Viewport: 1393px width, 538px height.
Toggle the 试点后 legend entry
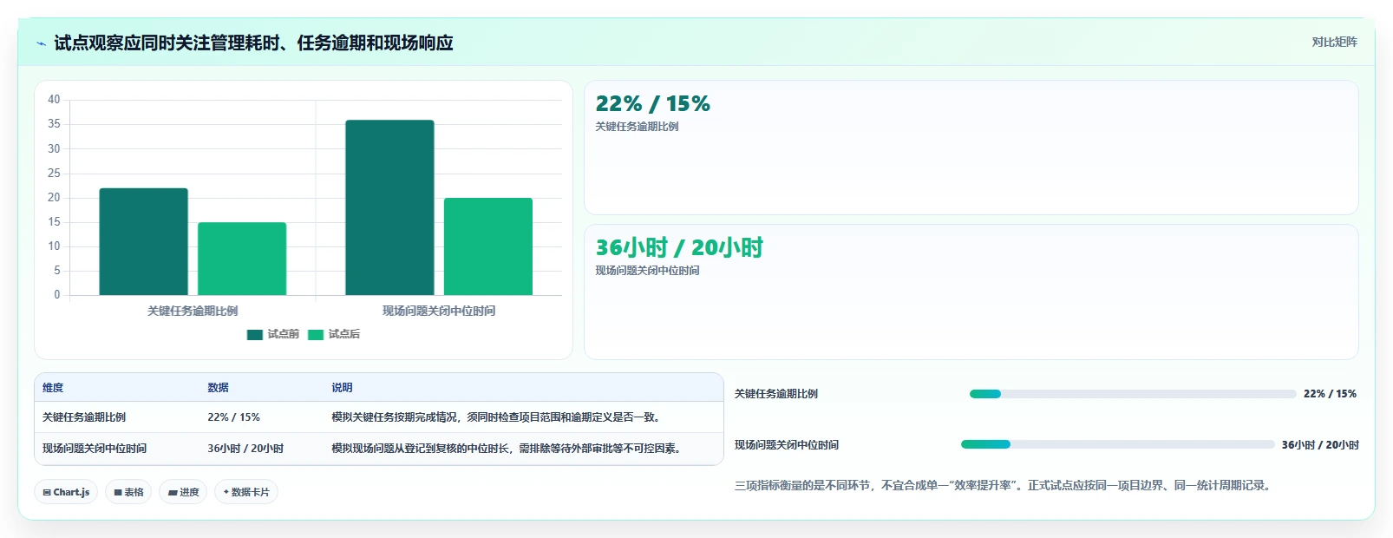(334, 334)
